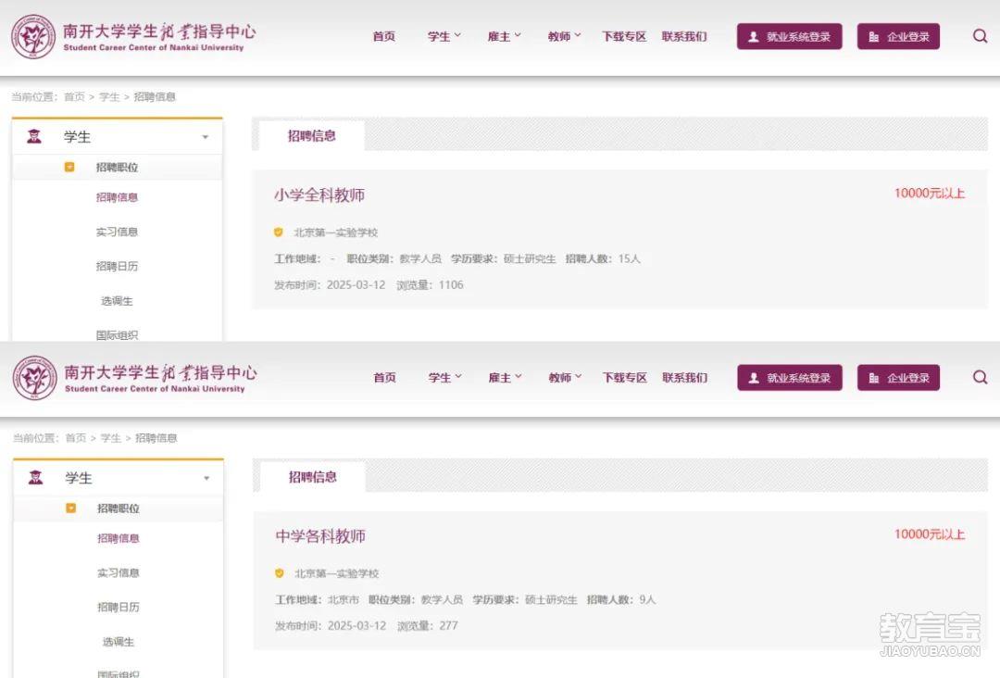Open the 中学各科教师 job title link
Viewport: 1000px width, 678px height.
point(320,535)
